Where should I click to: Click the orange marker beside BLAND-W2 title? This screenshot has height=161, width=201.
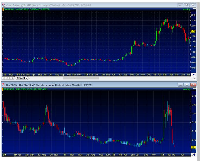(2, 89)
